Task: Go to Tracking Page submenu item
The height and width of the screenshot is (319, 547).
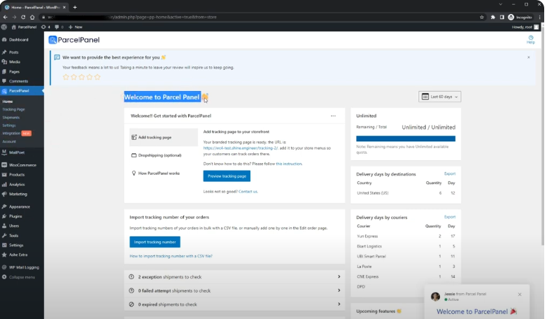Action: [x=13, y=109]
